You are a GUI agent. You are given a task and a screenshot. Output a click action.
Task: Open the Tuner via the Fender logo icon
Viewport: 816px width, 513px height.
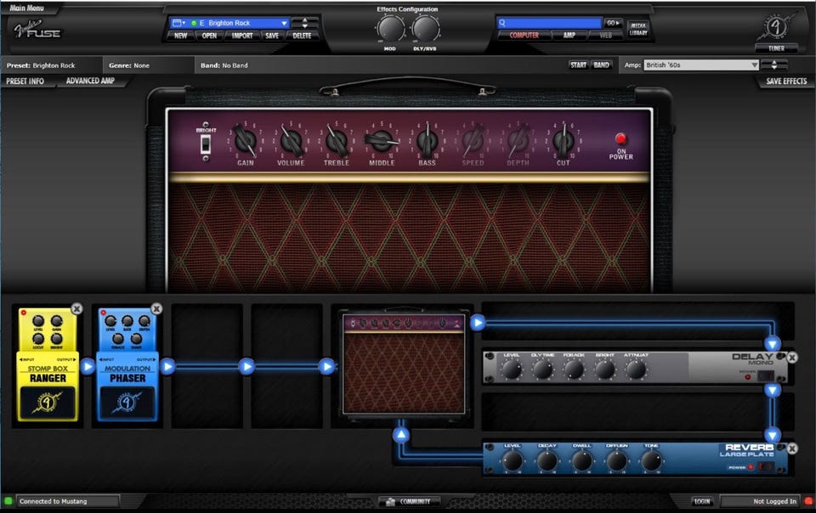pyautogui.click(x=776, y=27)
